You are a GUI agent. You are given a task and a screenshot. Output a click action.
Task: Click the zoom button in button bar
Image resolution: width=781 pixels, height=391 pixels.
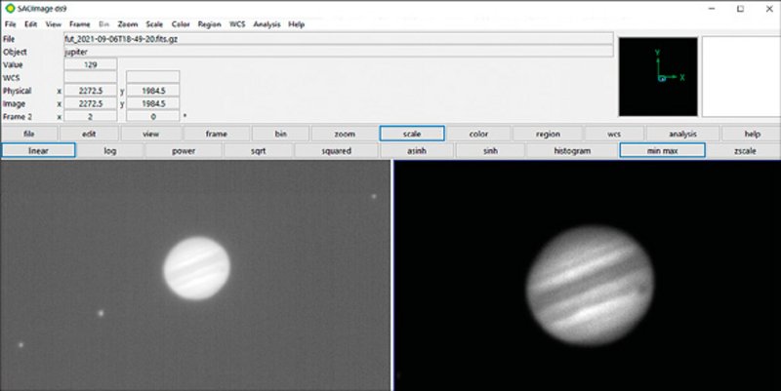[x=345, y=134]
